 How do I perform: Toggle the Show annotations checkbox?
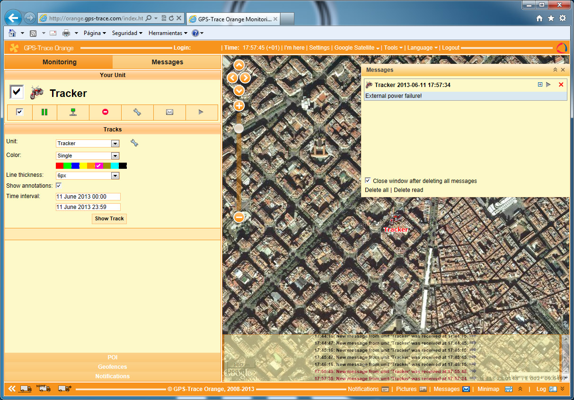point(59,185)
